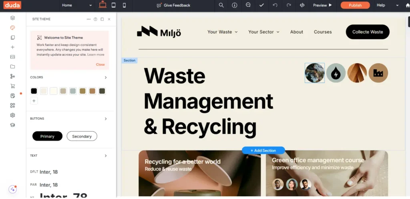Click the eCommerce cart icon in sidebar

click(12, 86)
